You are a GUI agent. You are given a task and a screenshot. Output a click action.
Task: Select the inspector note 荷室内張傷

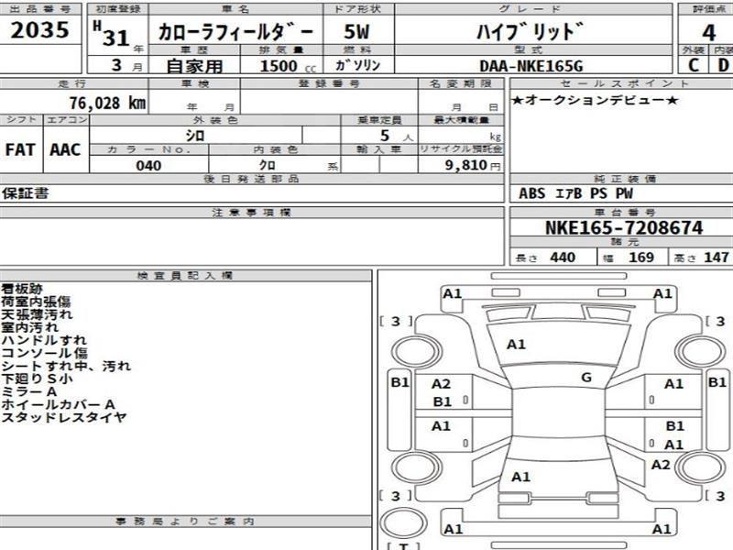[36, 302]
